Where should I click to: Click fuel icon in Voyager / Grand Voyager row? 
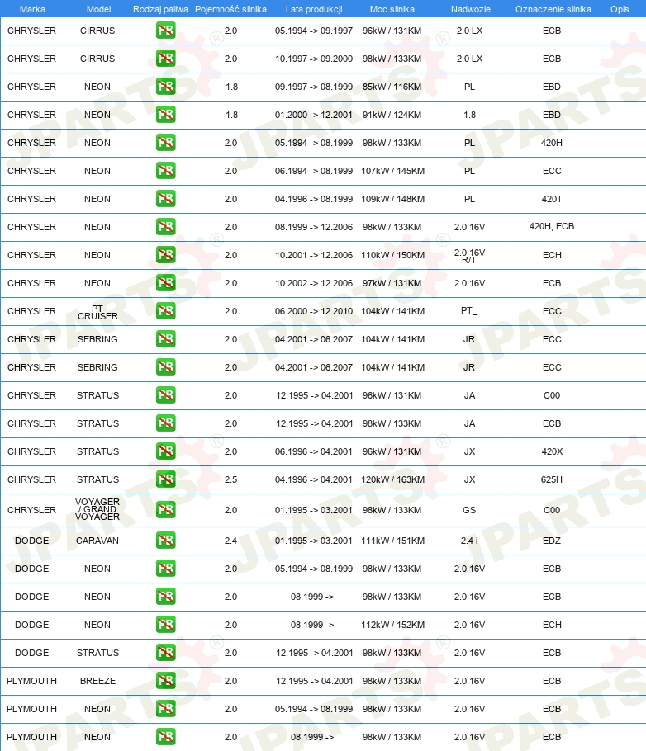point(165,510)
